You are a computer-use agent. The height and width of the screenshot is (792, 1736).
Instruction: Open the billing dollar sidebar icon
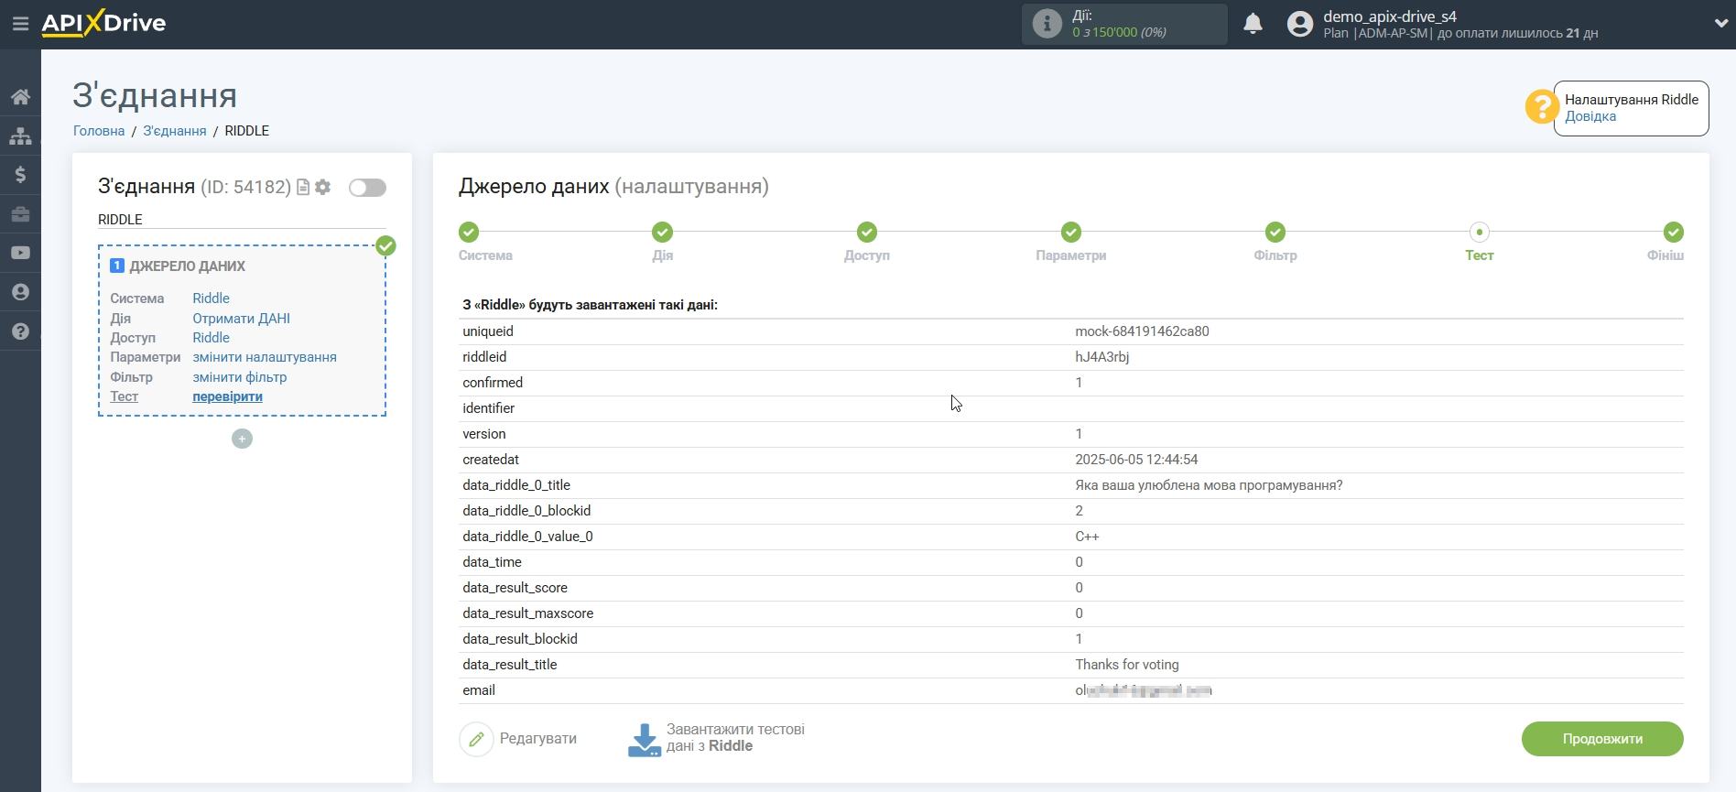20,175
